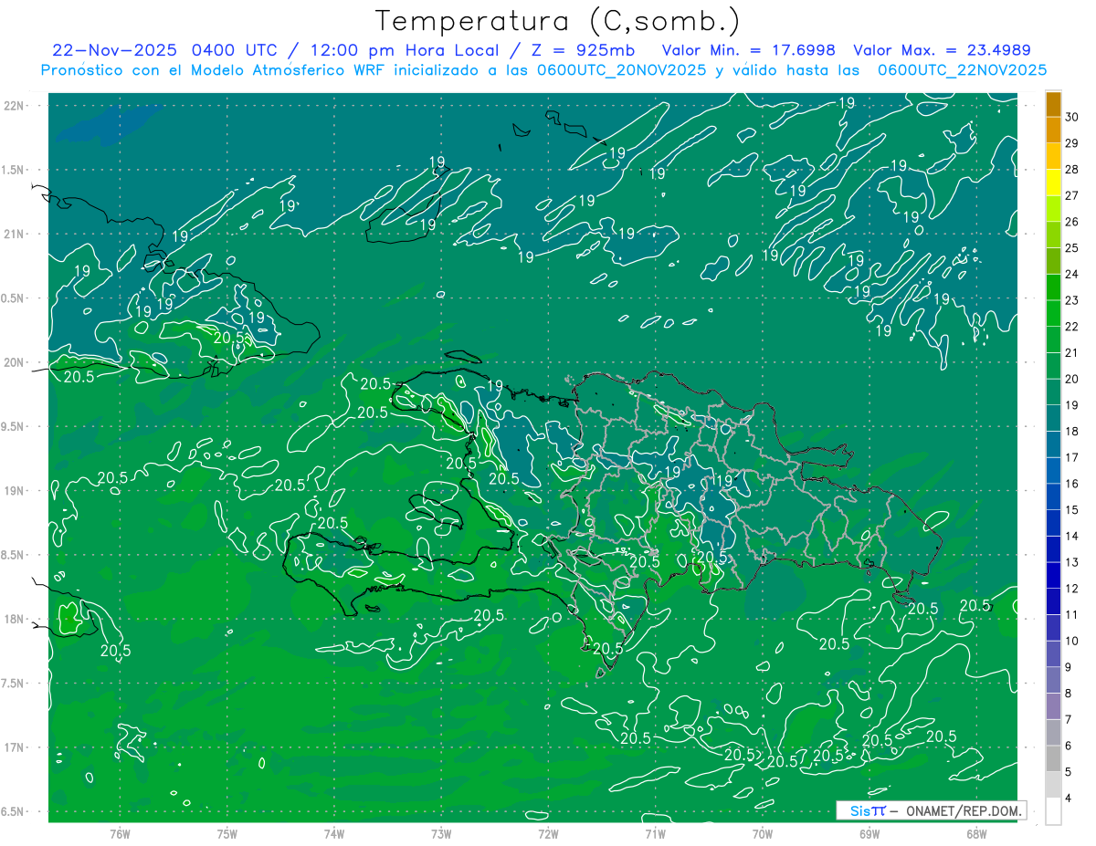1096x846 pixels.
Task: Click the latitude axis label 18N
Action: click(14, 619)
